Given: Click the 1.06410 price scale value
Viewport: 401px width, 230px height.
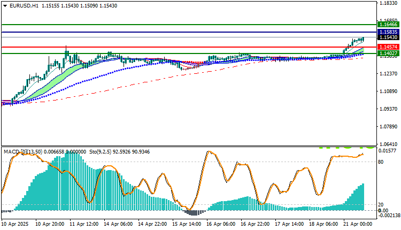Looking at the screenshot, I should tap(389, 144).
